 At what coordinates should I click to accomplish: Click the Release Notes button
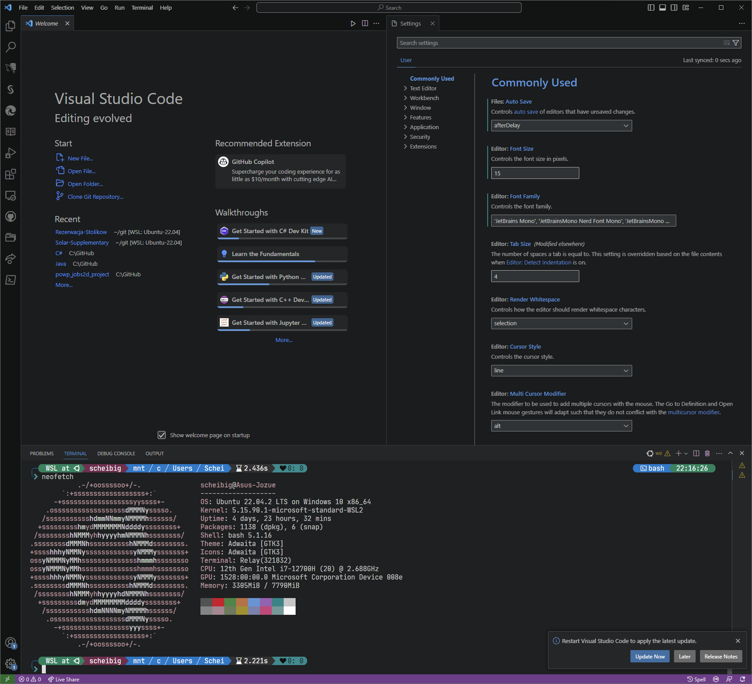point(721,656)
